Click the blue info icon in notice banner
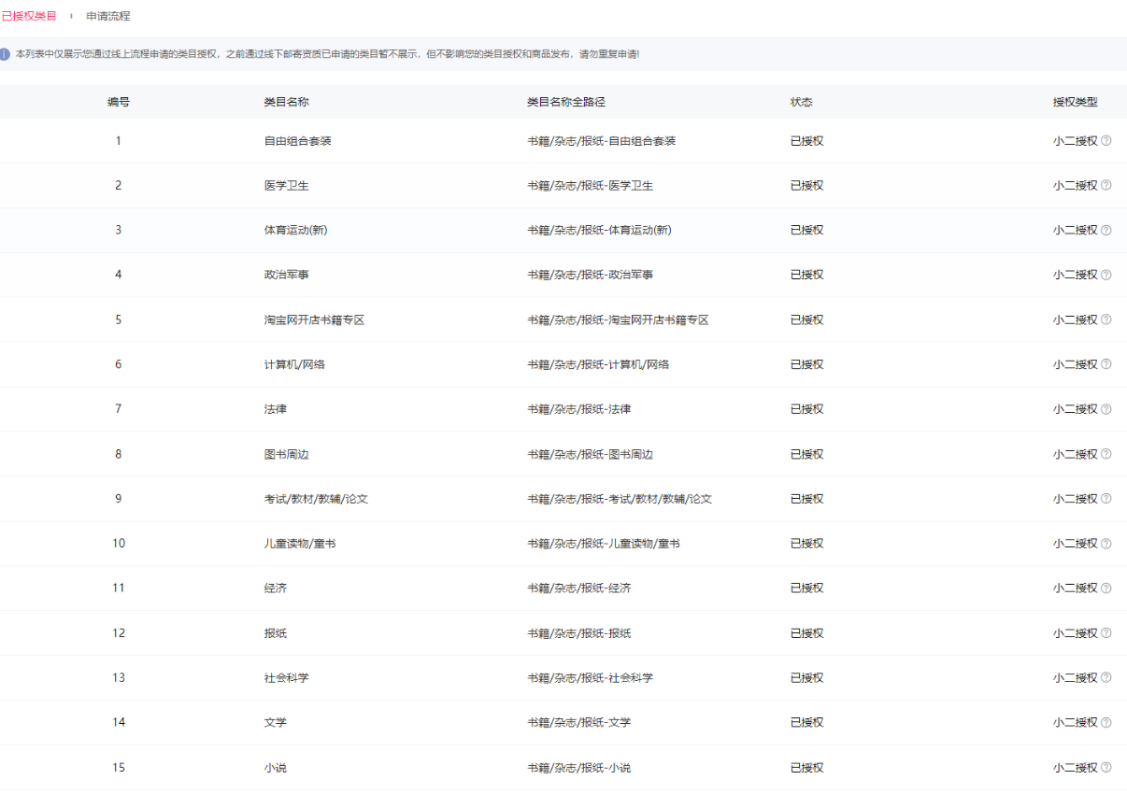 click(6, 54)
